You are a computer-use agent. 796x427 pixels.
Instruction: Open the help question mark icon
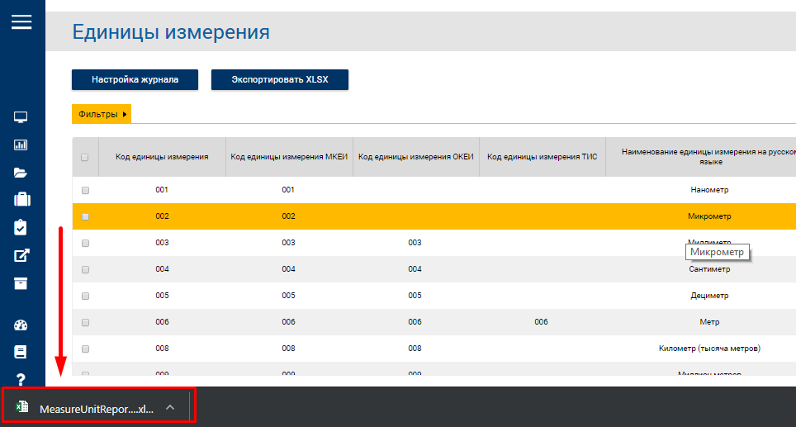(21, 379)
